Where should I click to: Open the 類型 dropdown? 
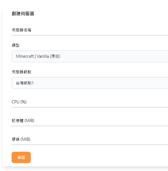(x=90, y=56)
